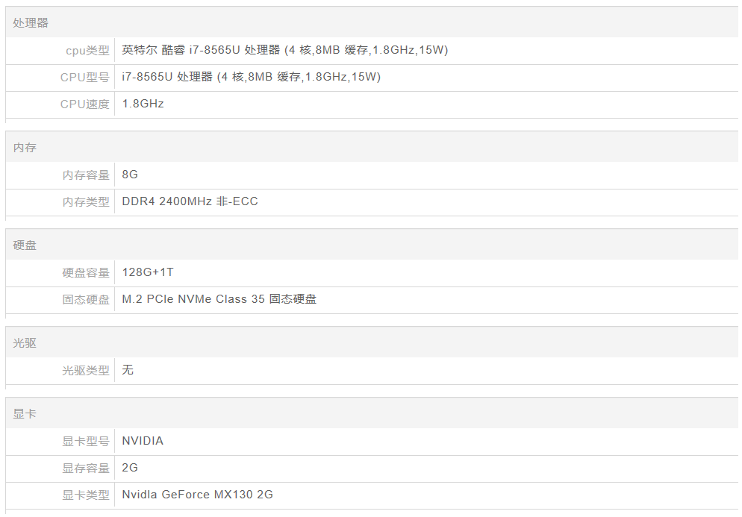
Task: Click the 128G+1T disk capacity value
Action: [x=148, y=272]
